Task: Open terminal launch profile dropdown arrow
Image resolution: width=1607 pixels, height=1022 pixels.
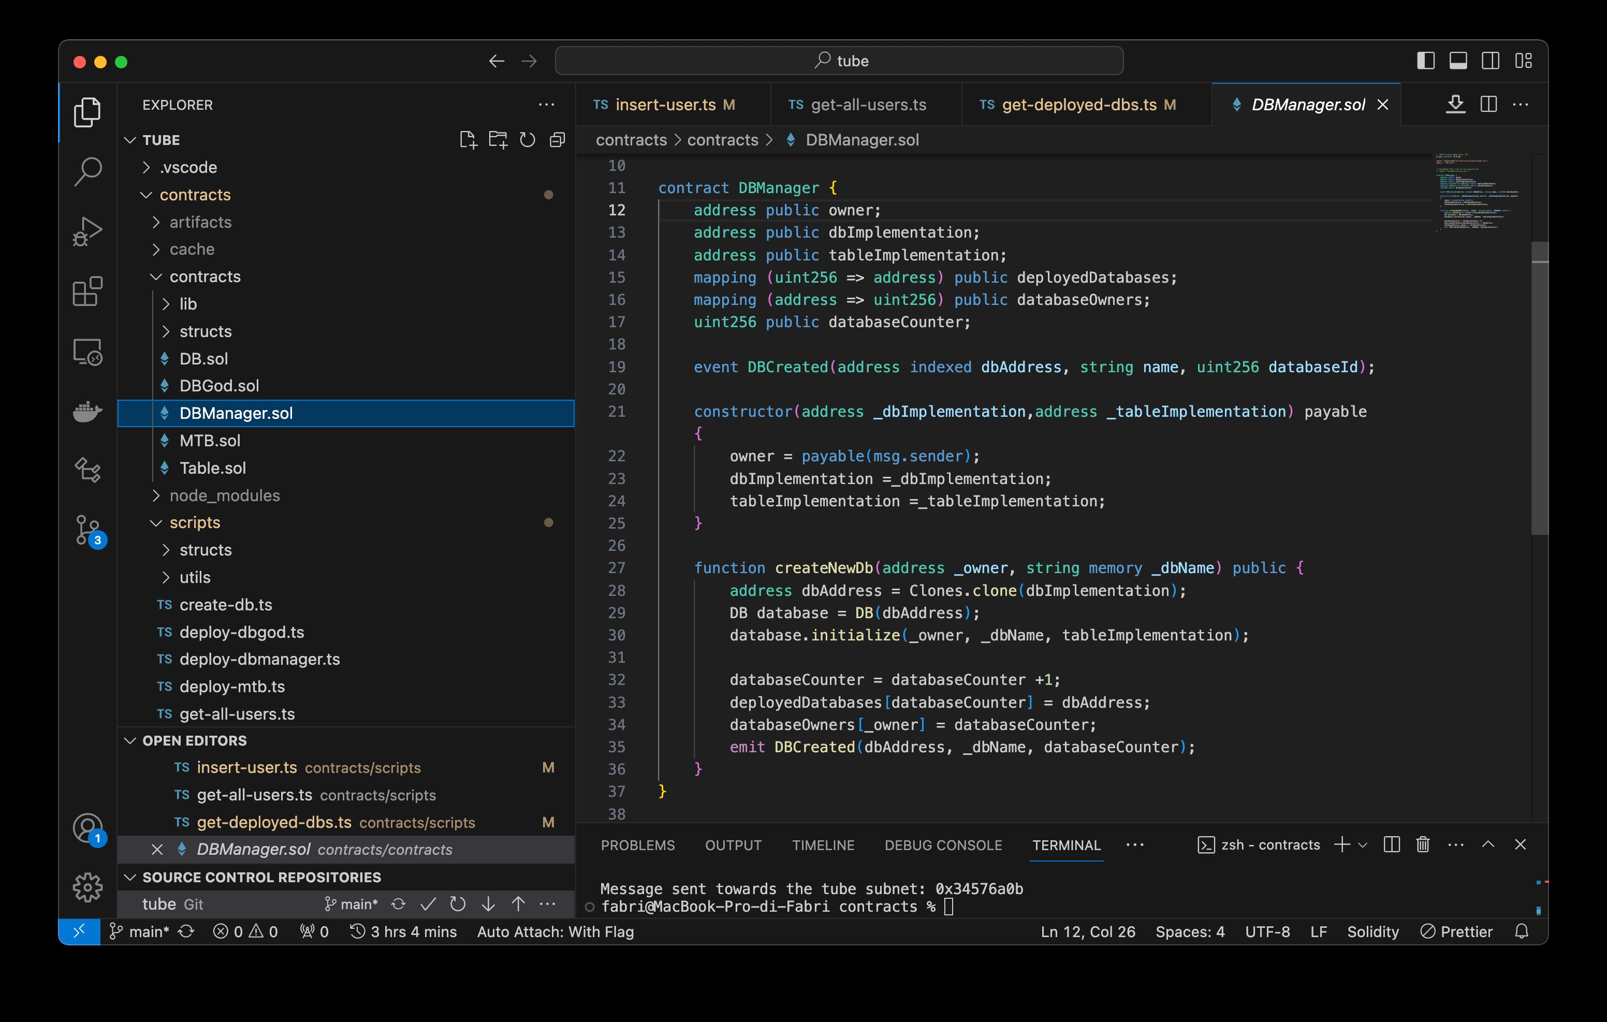Action: [1363, 845]
